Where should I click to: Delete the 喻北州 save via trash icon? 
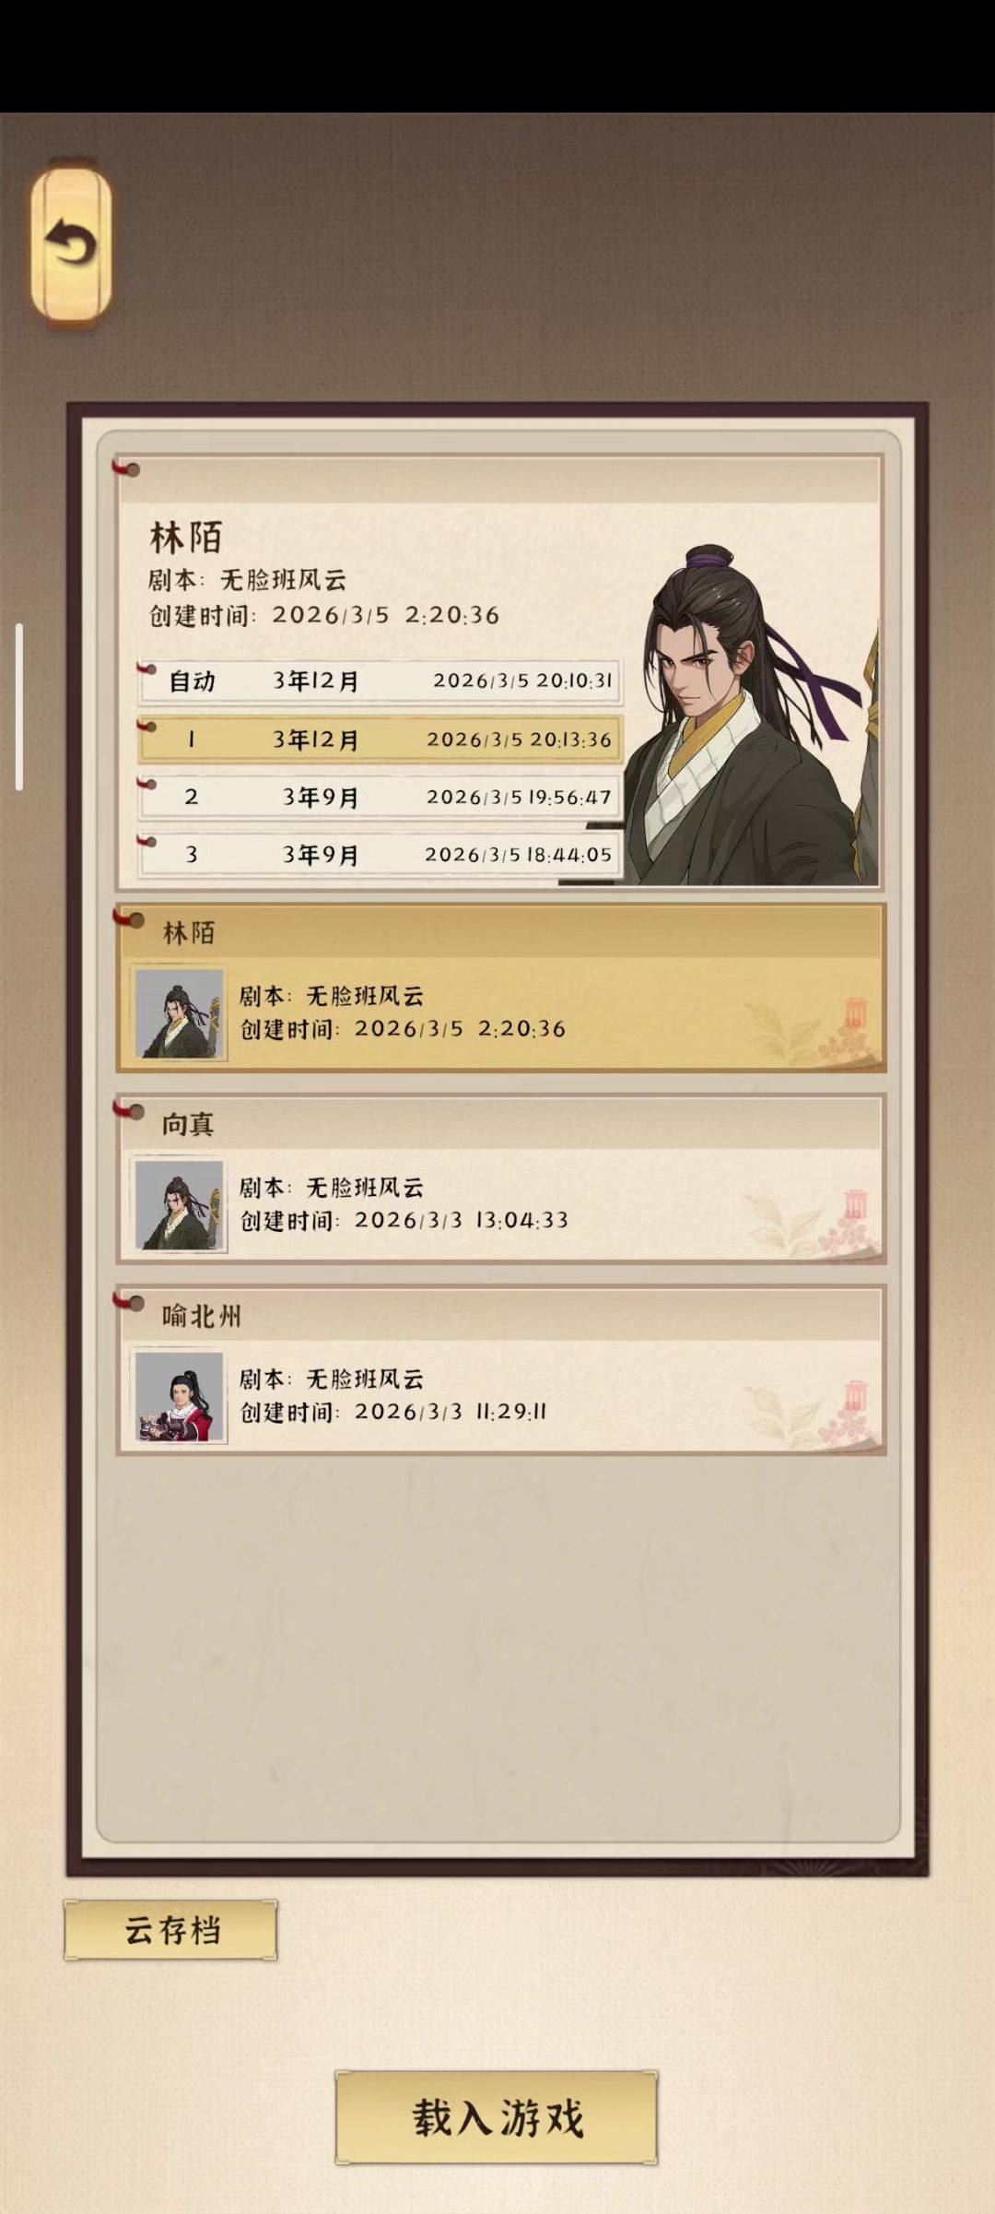click(856, 1396)
